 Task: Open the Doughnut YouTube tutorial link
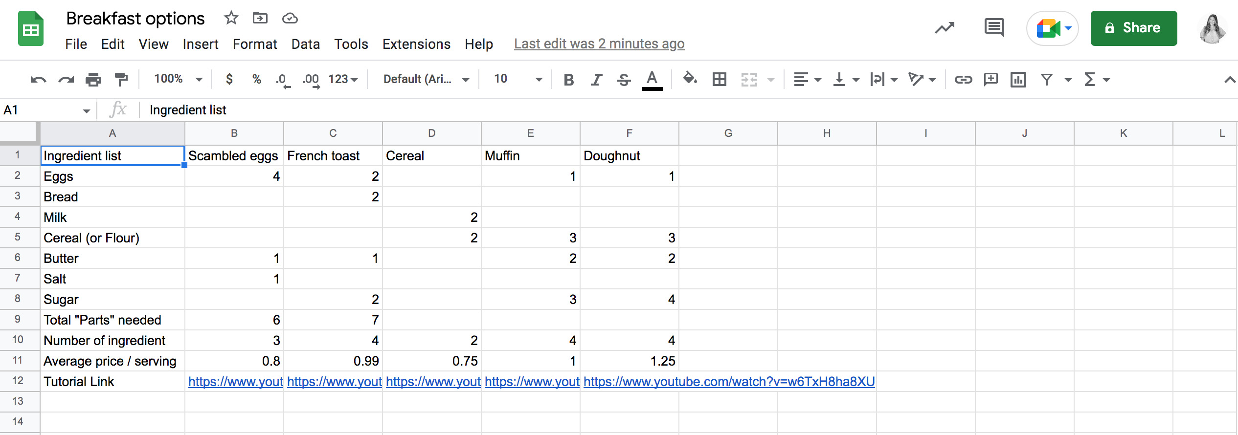pos(728,382)
